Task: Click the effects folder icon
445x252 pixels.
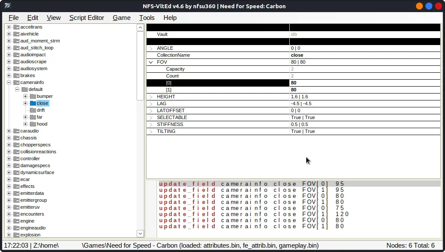Action: 16,186
